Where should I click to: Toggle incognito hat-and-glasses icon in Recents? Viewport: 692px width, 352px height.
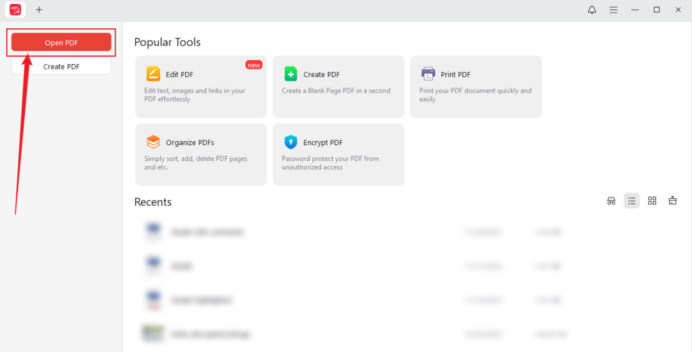(x=611, y=201)
